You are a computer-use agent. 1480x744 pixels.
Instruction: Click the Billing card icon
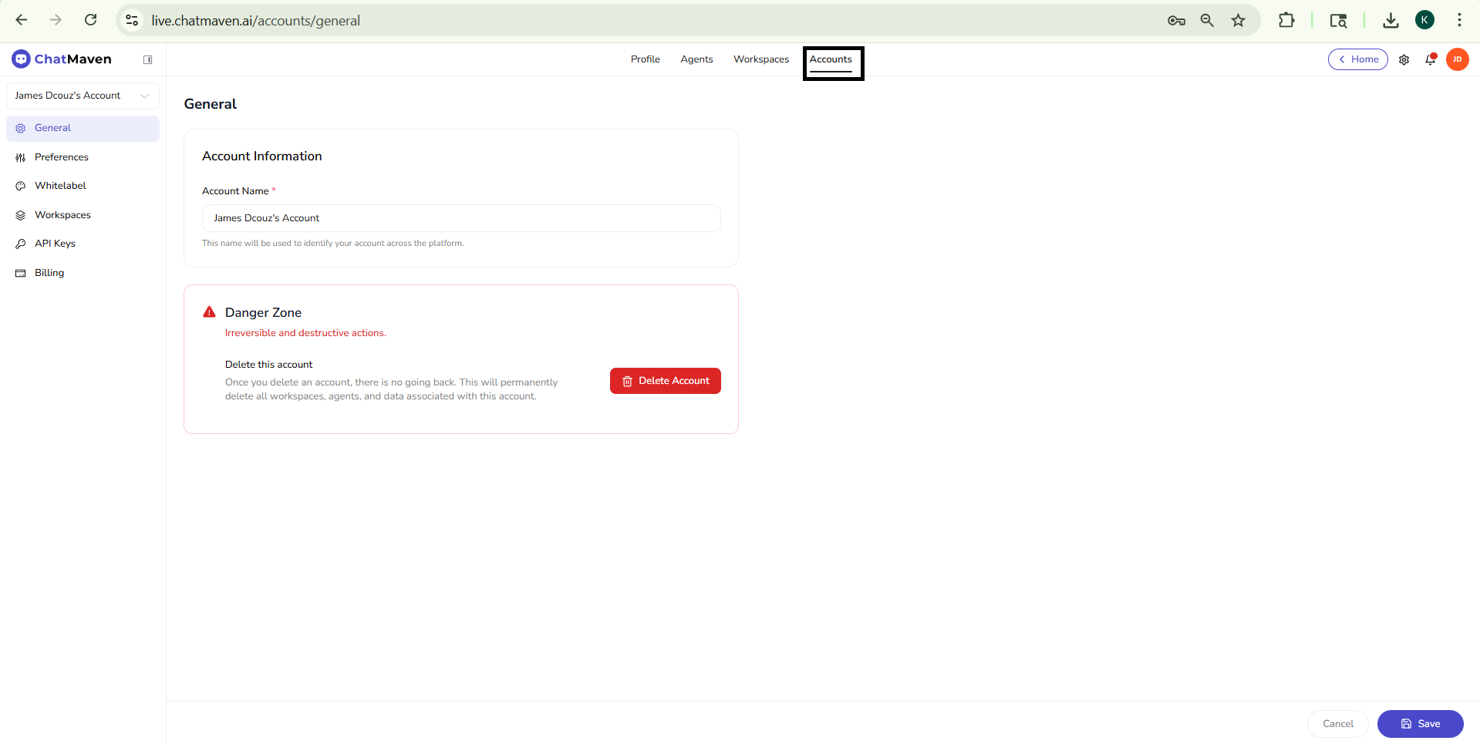pos(20,272)
